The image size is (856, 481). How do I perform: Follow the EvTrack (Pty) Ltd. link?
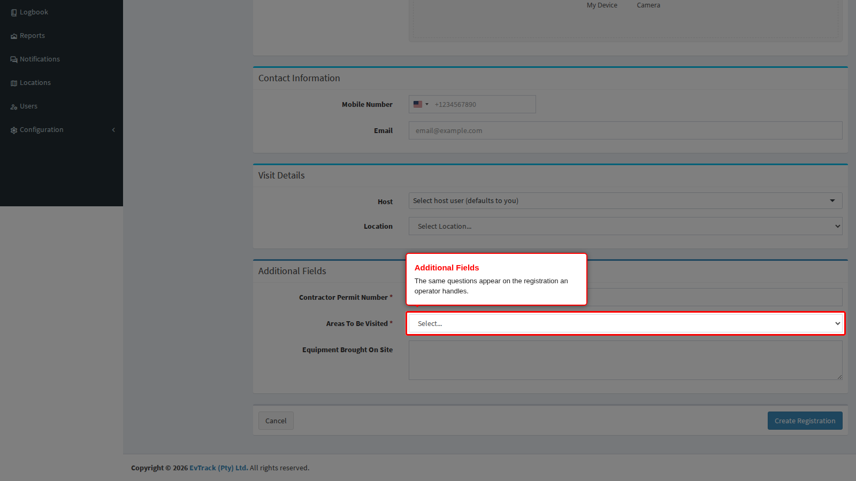coord(218,468)
